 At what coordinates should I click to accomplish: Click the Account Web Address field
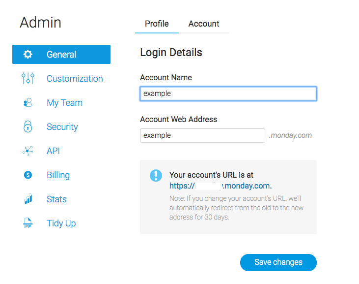[x=202, y=135]
